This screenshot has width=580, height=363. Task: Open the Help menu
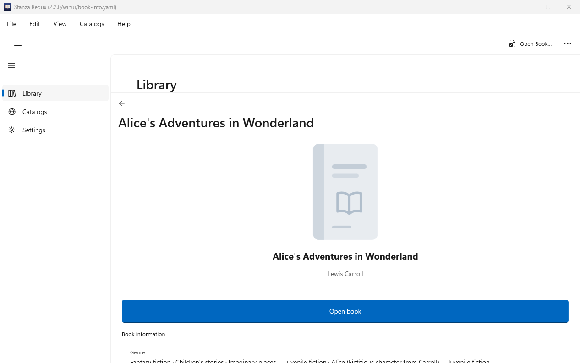click(x=124, y=24)
